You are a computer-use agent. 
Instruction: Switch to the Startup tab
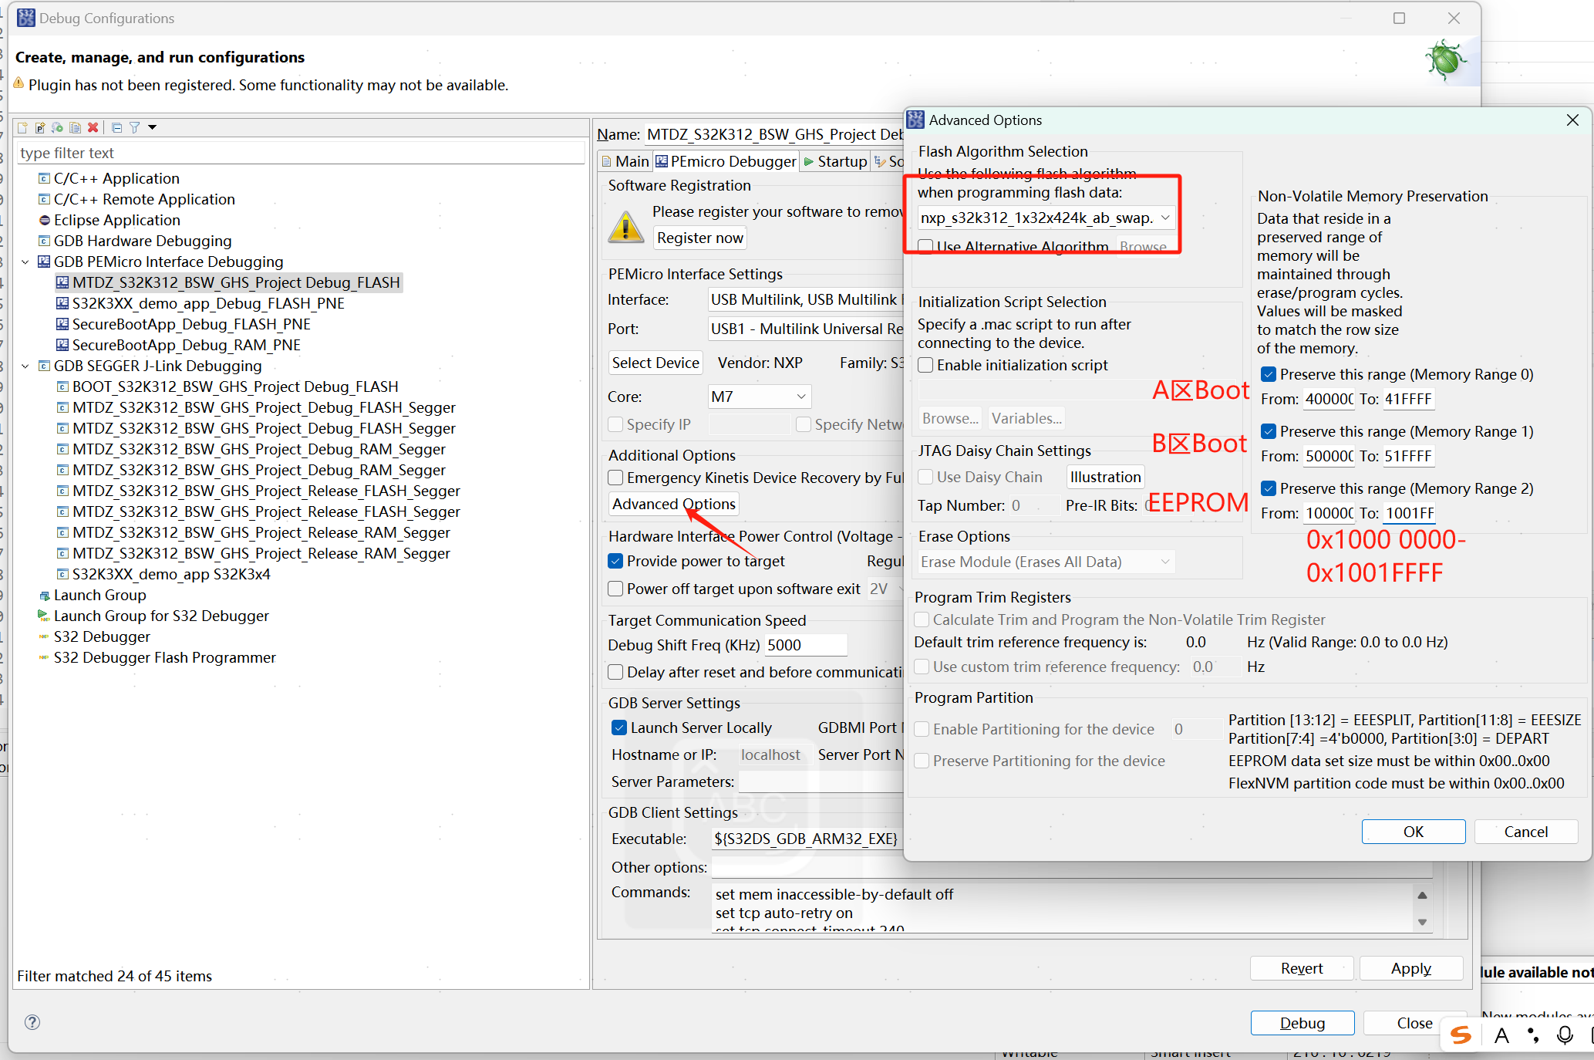(835, 161)
